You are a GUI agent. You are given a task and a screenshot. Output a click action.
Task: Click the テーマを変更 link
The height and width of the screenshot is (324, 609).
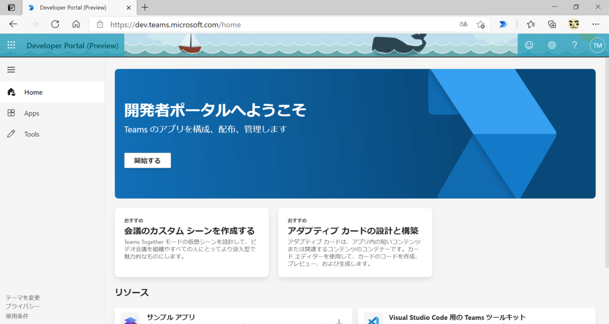tap(23, 298)
